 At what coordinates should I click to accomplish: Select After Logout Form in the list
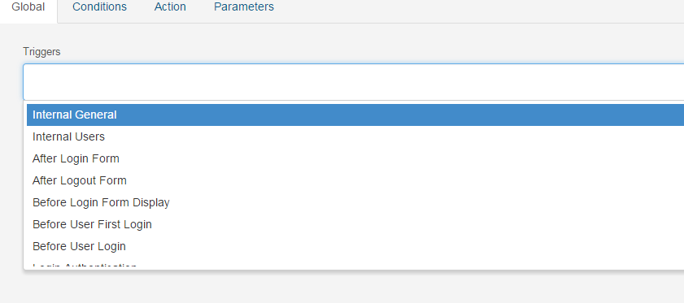(355, 180)
